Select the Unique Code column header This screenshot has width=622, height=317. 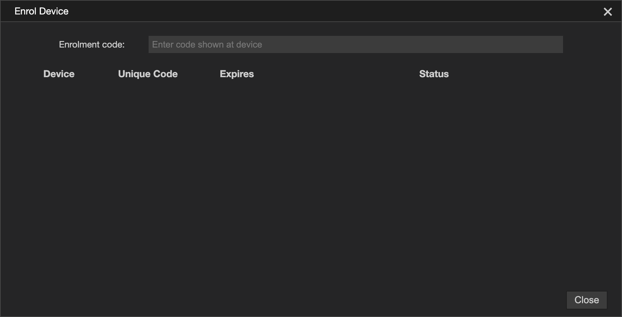148,74
